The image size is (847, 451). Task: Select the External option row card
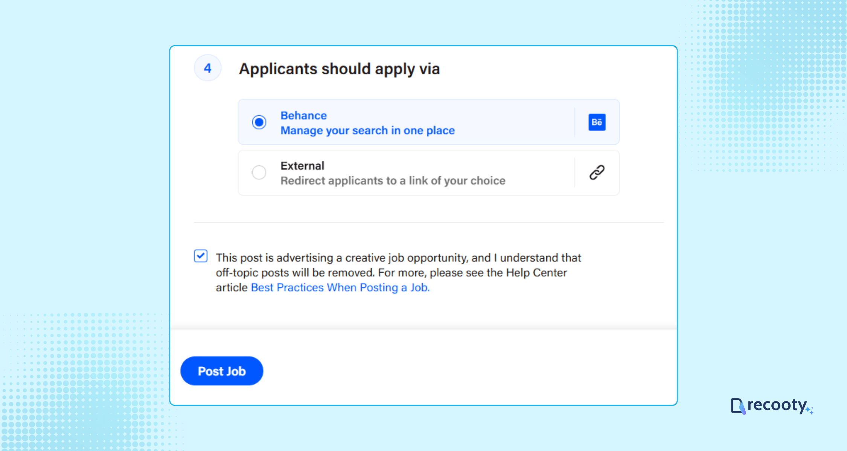point(428,173)
